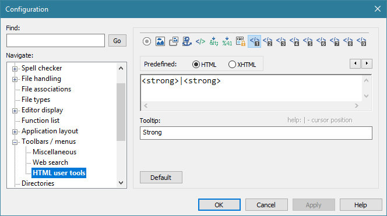Screen dimensions: 387x216
Task: Click the disabled Apply button
Action: tap(314, 205)
